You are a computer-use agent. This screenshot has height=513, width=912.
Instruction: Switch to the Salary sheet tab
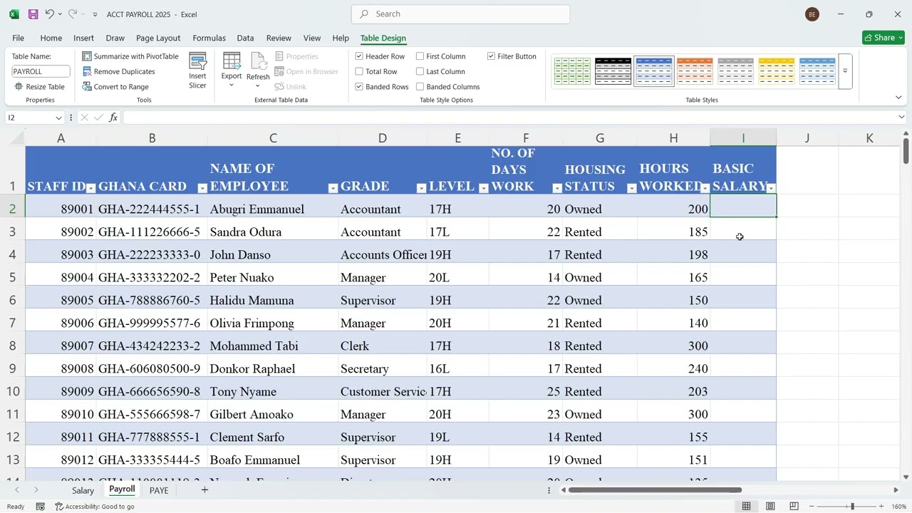[83, 490]
